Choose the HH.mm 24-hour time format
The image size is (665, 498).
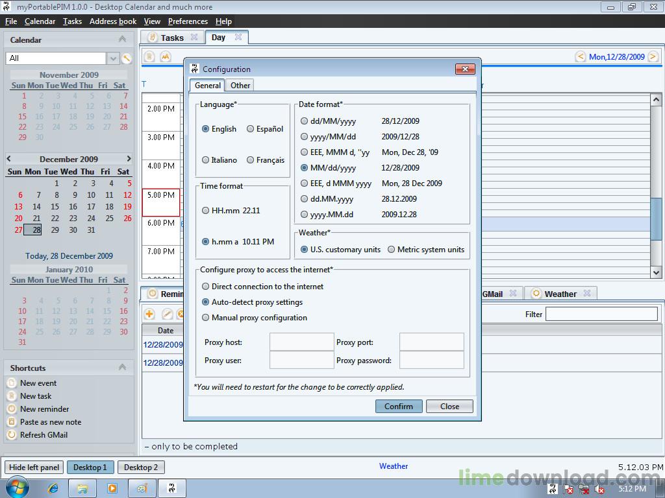pos(206,211)
